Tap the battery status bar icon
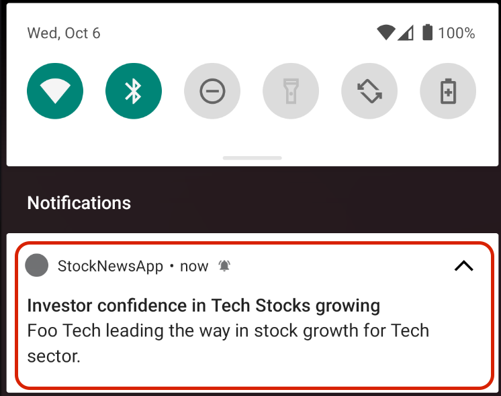This screenshot has height=396, width=501. 427,32
